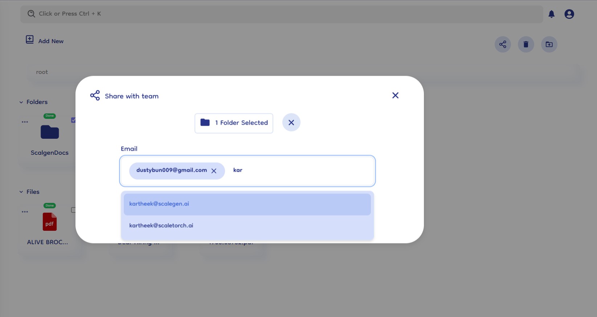Click the move to folder icon

(x=549, y=44)
